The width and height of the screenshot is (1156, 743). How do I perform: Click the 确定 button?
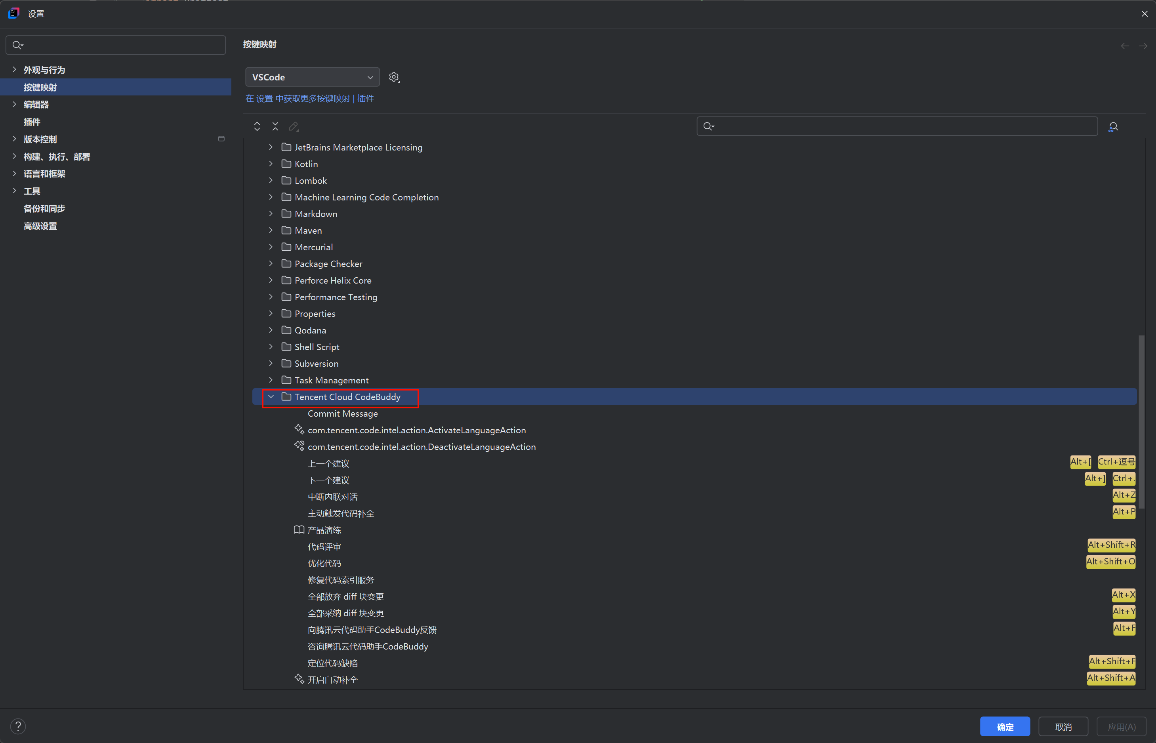(1005, 727)
